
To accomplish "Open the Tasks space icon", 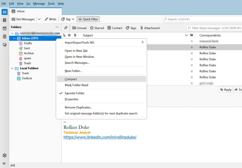I will [5, 37].
